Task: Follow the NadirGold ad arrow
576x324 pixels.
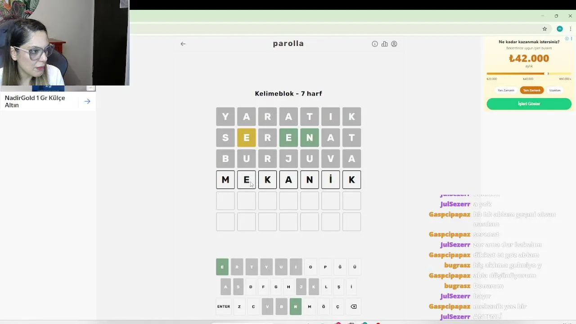Action: 87,101
